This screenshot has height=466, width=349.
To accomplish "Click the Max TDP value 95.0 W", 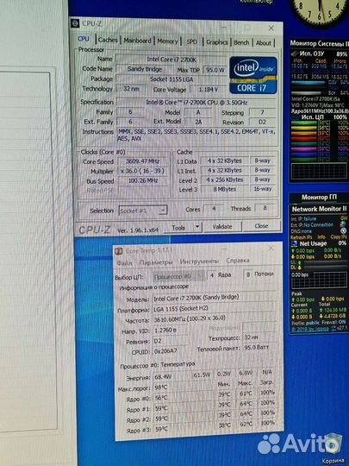I will (x=215, y=70).
